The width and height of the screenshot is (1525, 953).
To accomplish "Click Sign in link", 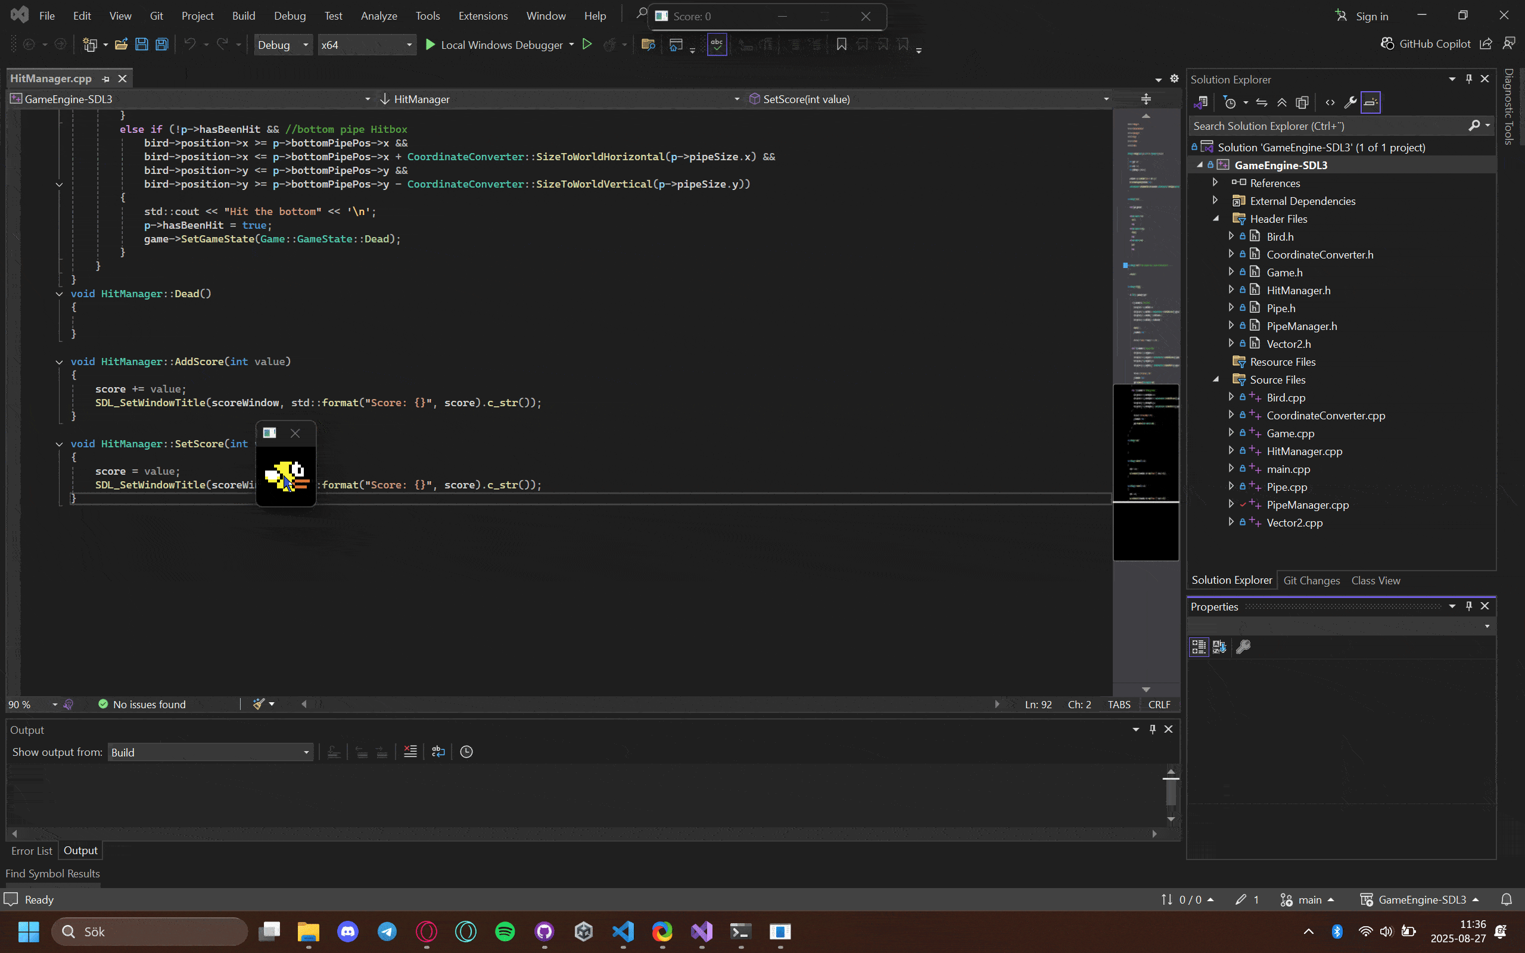I will 1371,17.
